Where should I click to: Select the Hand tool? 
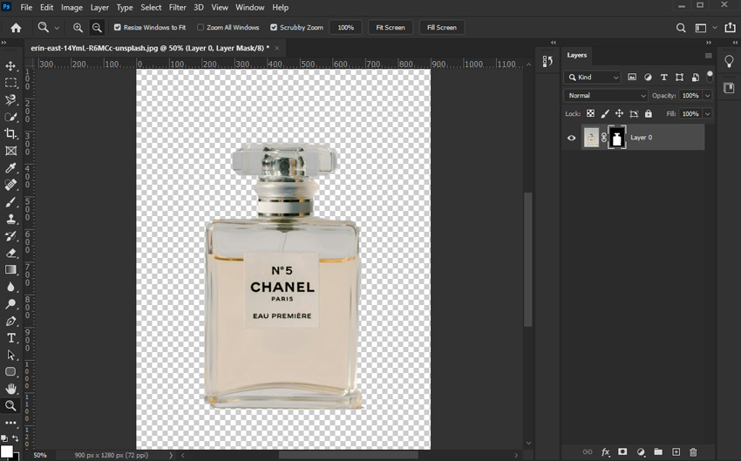[10, 389]
